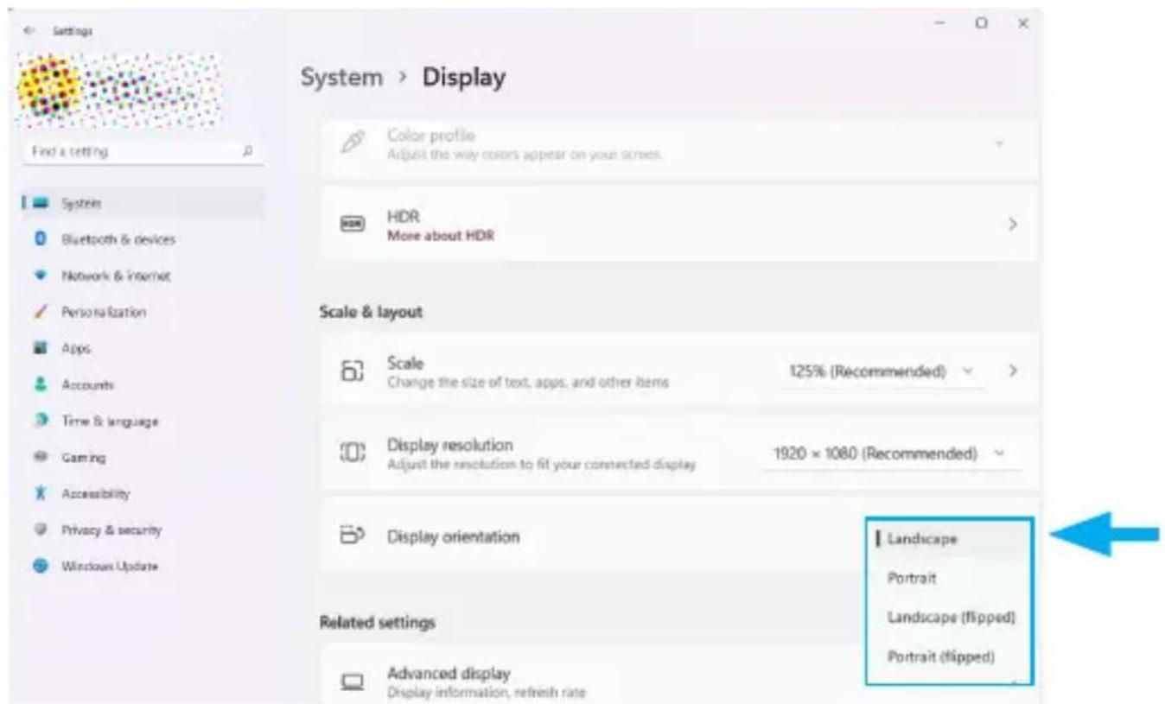Open Personalization settings
Screen dimensions: 1165x704
pos(103,312)
